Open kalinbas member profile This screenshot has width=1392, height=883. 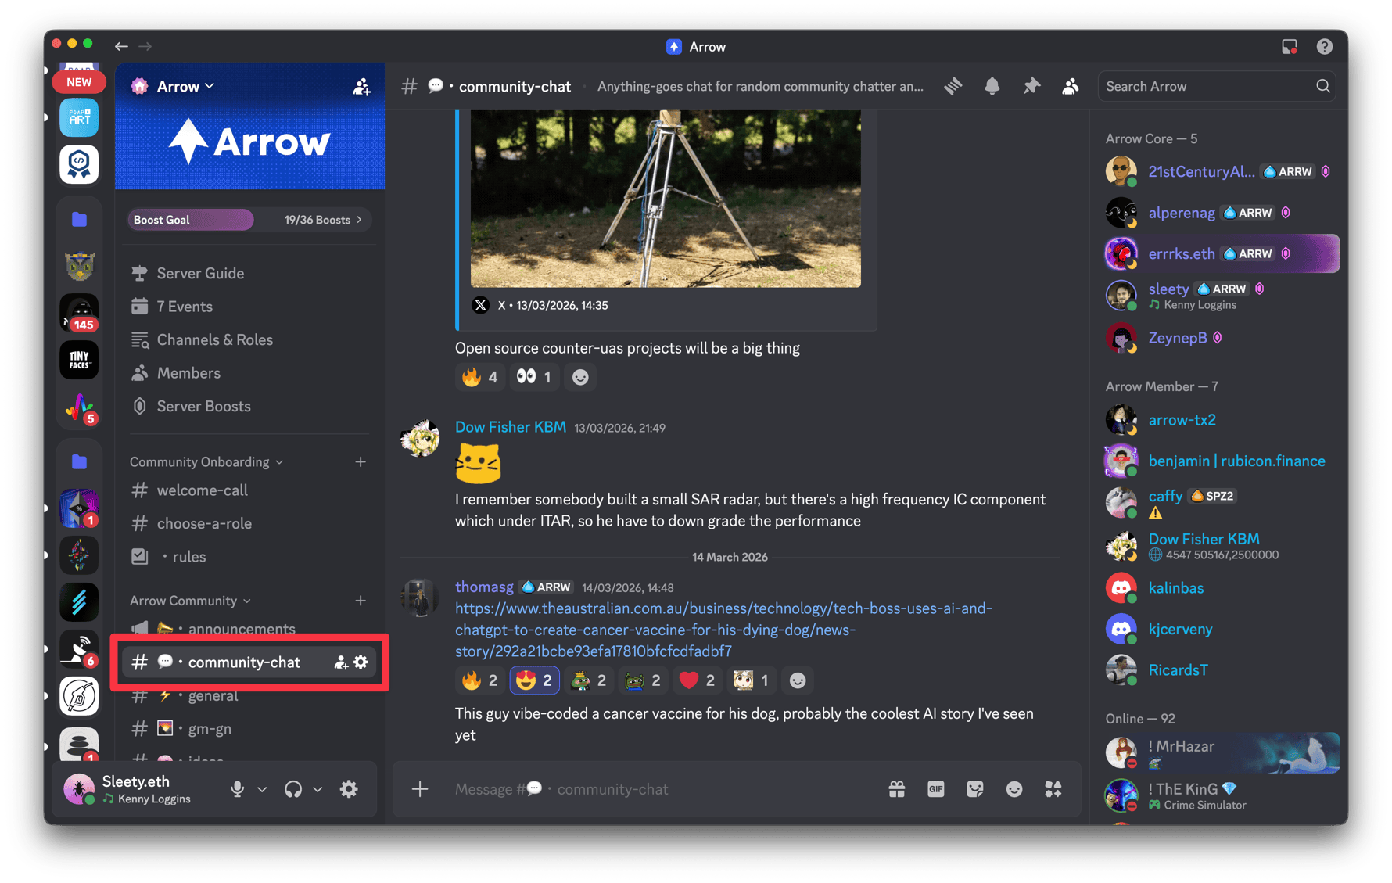pos(1222,588)
